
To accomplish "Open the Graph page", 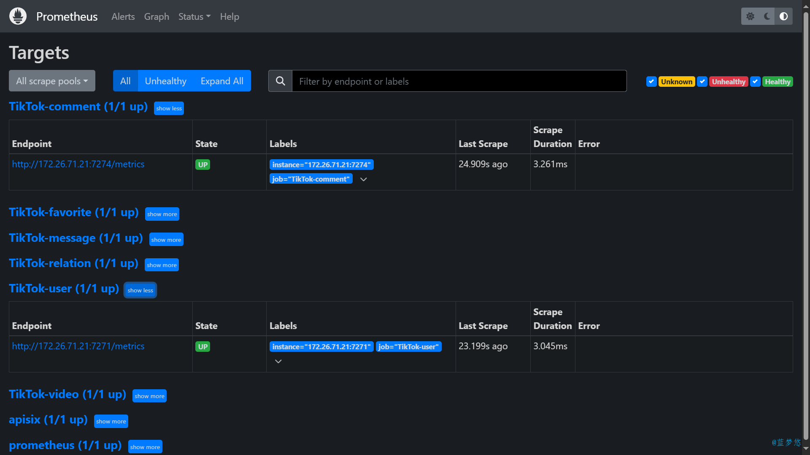I will [157, 16].
